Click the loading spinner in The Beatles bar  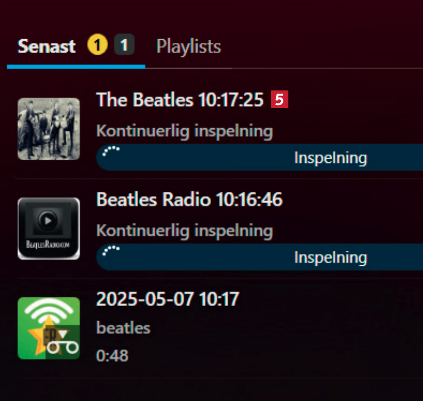tap(111, 151)
